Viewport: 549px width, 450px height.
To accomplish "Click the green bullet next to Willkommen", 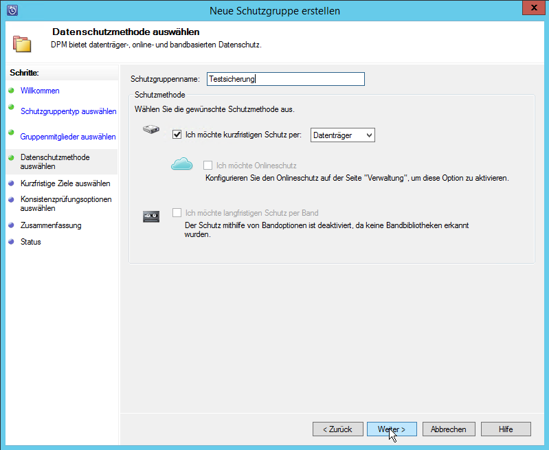I will pyautogui.click(x=11, y=90).
